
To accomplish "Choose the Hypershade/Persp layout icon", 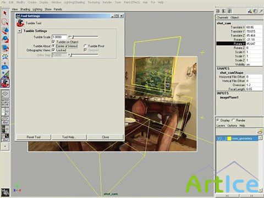I will pos(5,129).
